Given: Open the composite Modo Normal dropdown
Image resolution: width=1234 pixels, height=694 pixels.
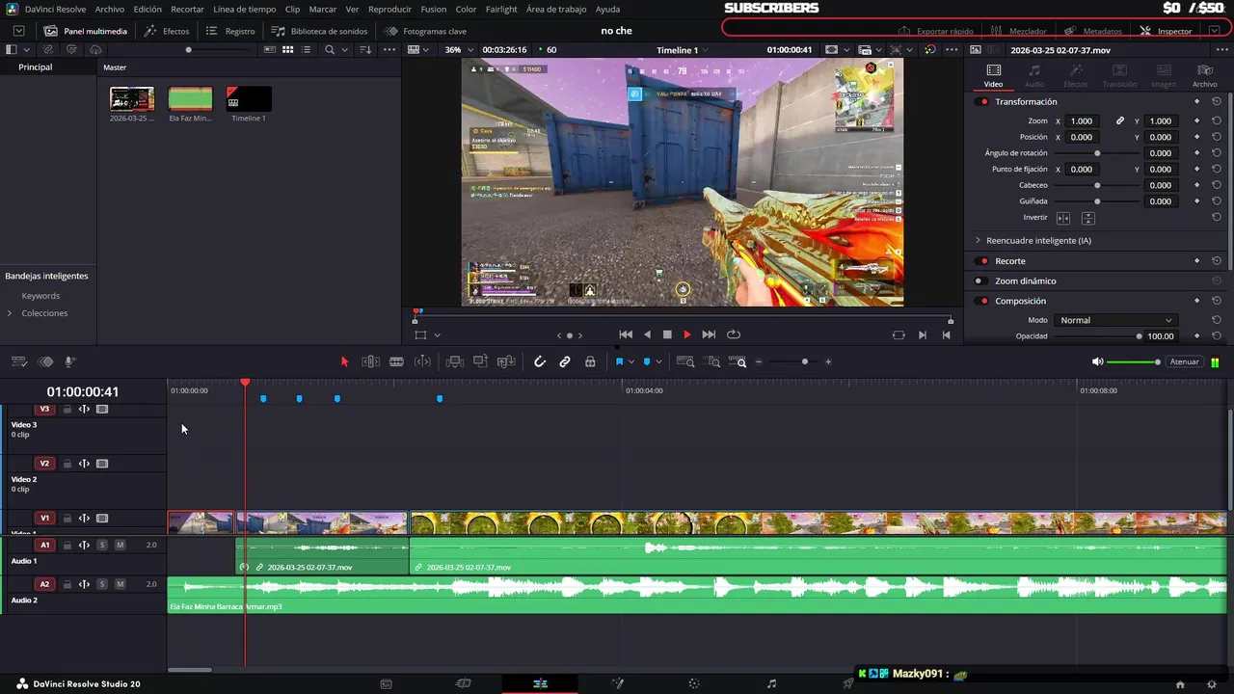Looking at the screenshot, I should 1115,320.
